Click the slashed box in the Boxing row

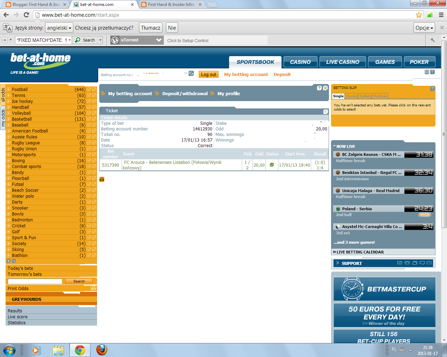click(94, 160)
